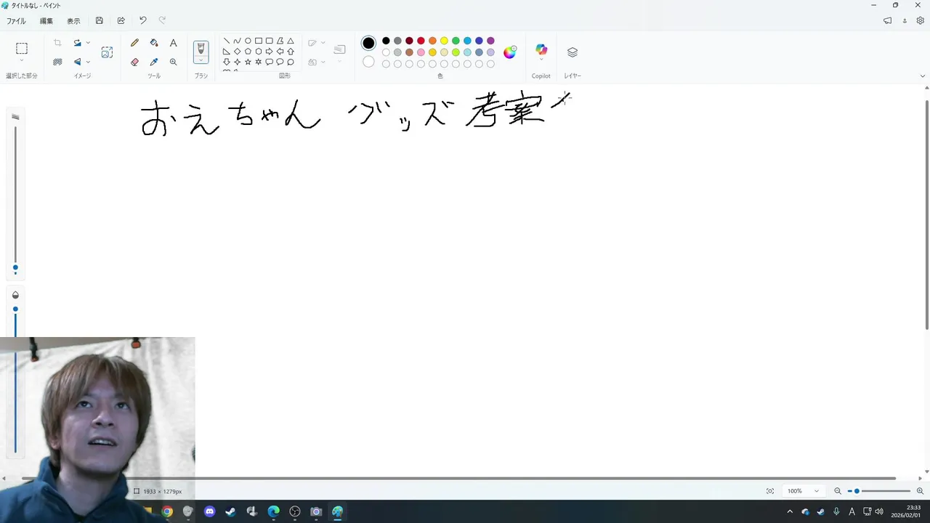Pick the green color swatch

(x=456, y=41)
